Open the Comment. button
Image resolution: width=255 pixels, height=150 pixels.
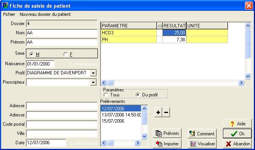point(202,133)
